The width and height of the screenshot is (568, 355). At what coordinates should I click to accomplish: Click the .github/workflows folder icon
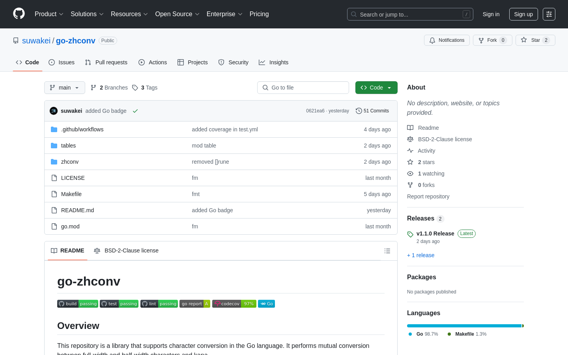(x=54, y=129)
